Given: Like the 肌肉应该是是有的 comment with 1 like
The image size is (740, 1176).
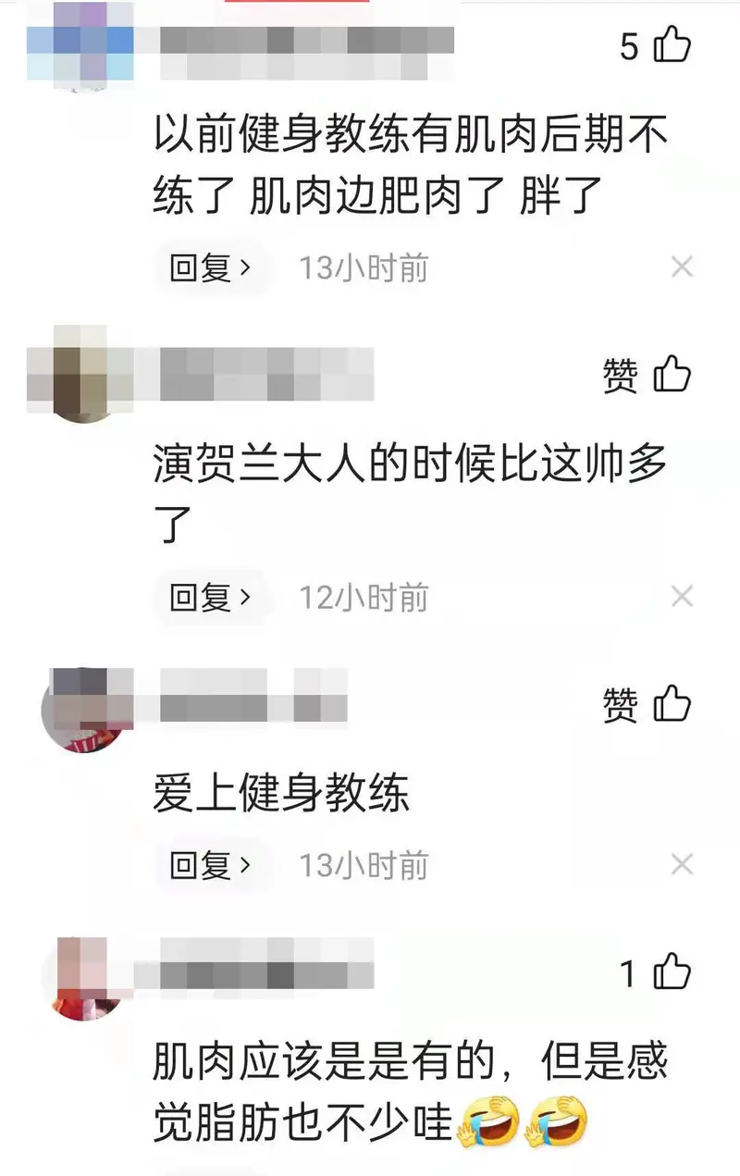Looking at the screenshot, I should tap(672, 972).
